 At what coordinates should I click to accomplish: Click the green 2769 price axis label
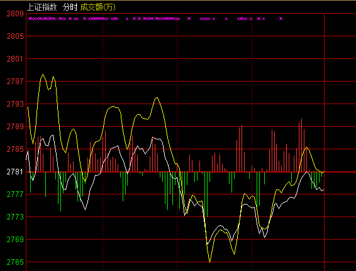[15, 239]
